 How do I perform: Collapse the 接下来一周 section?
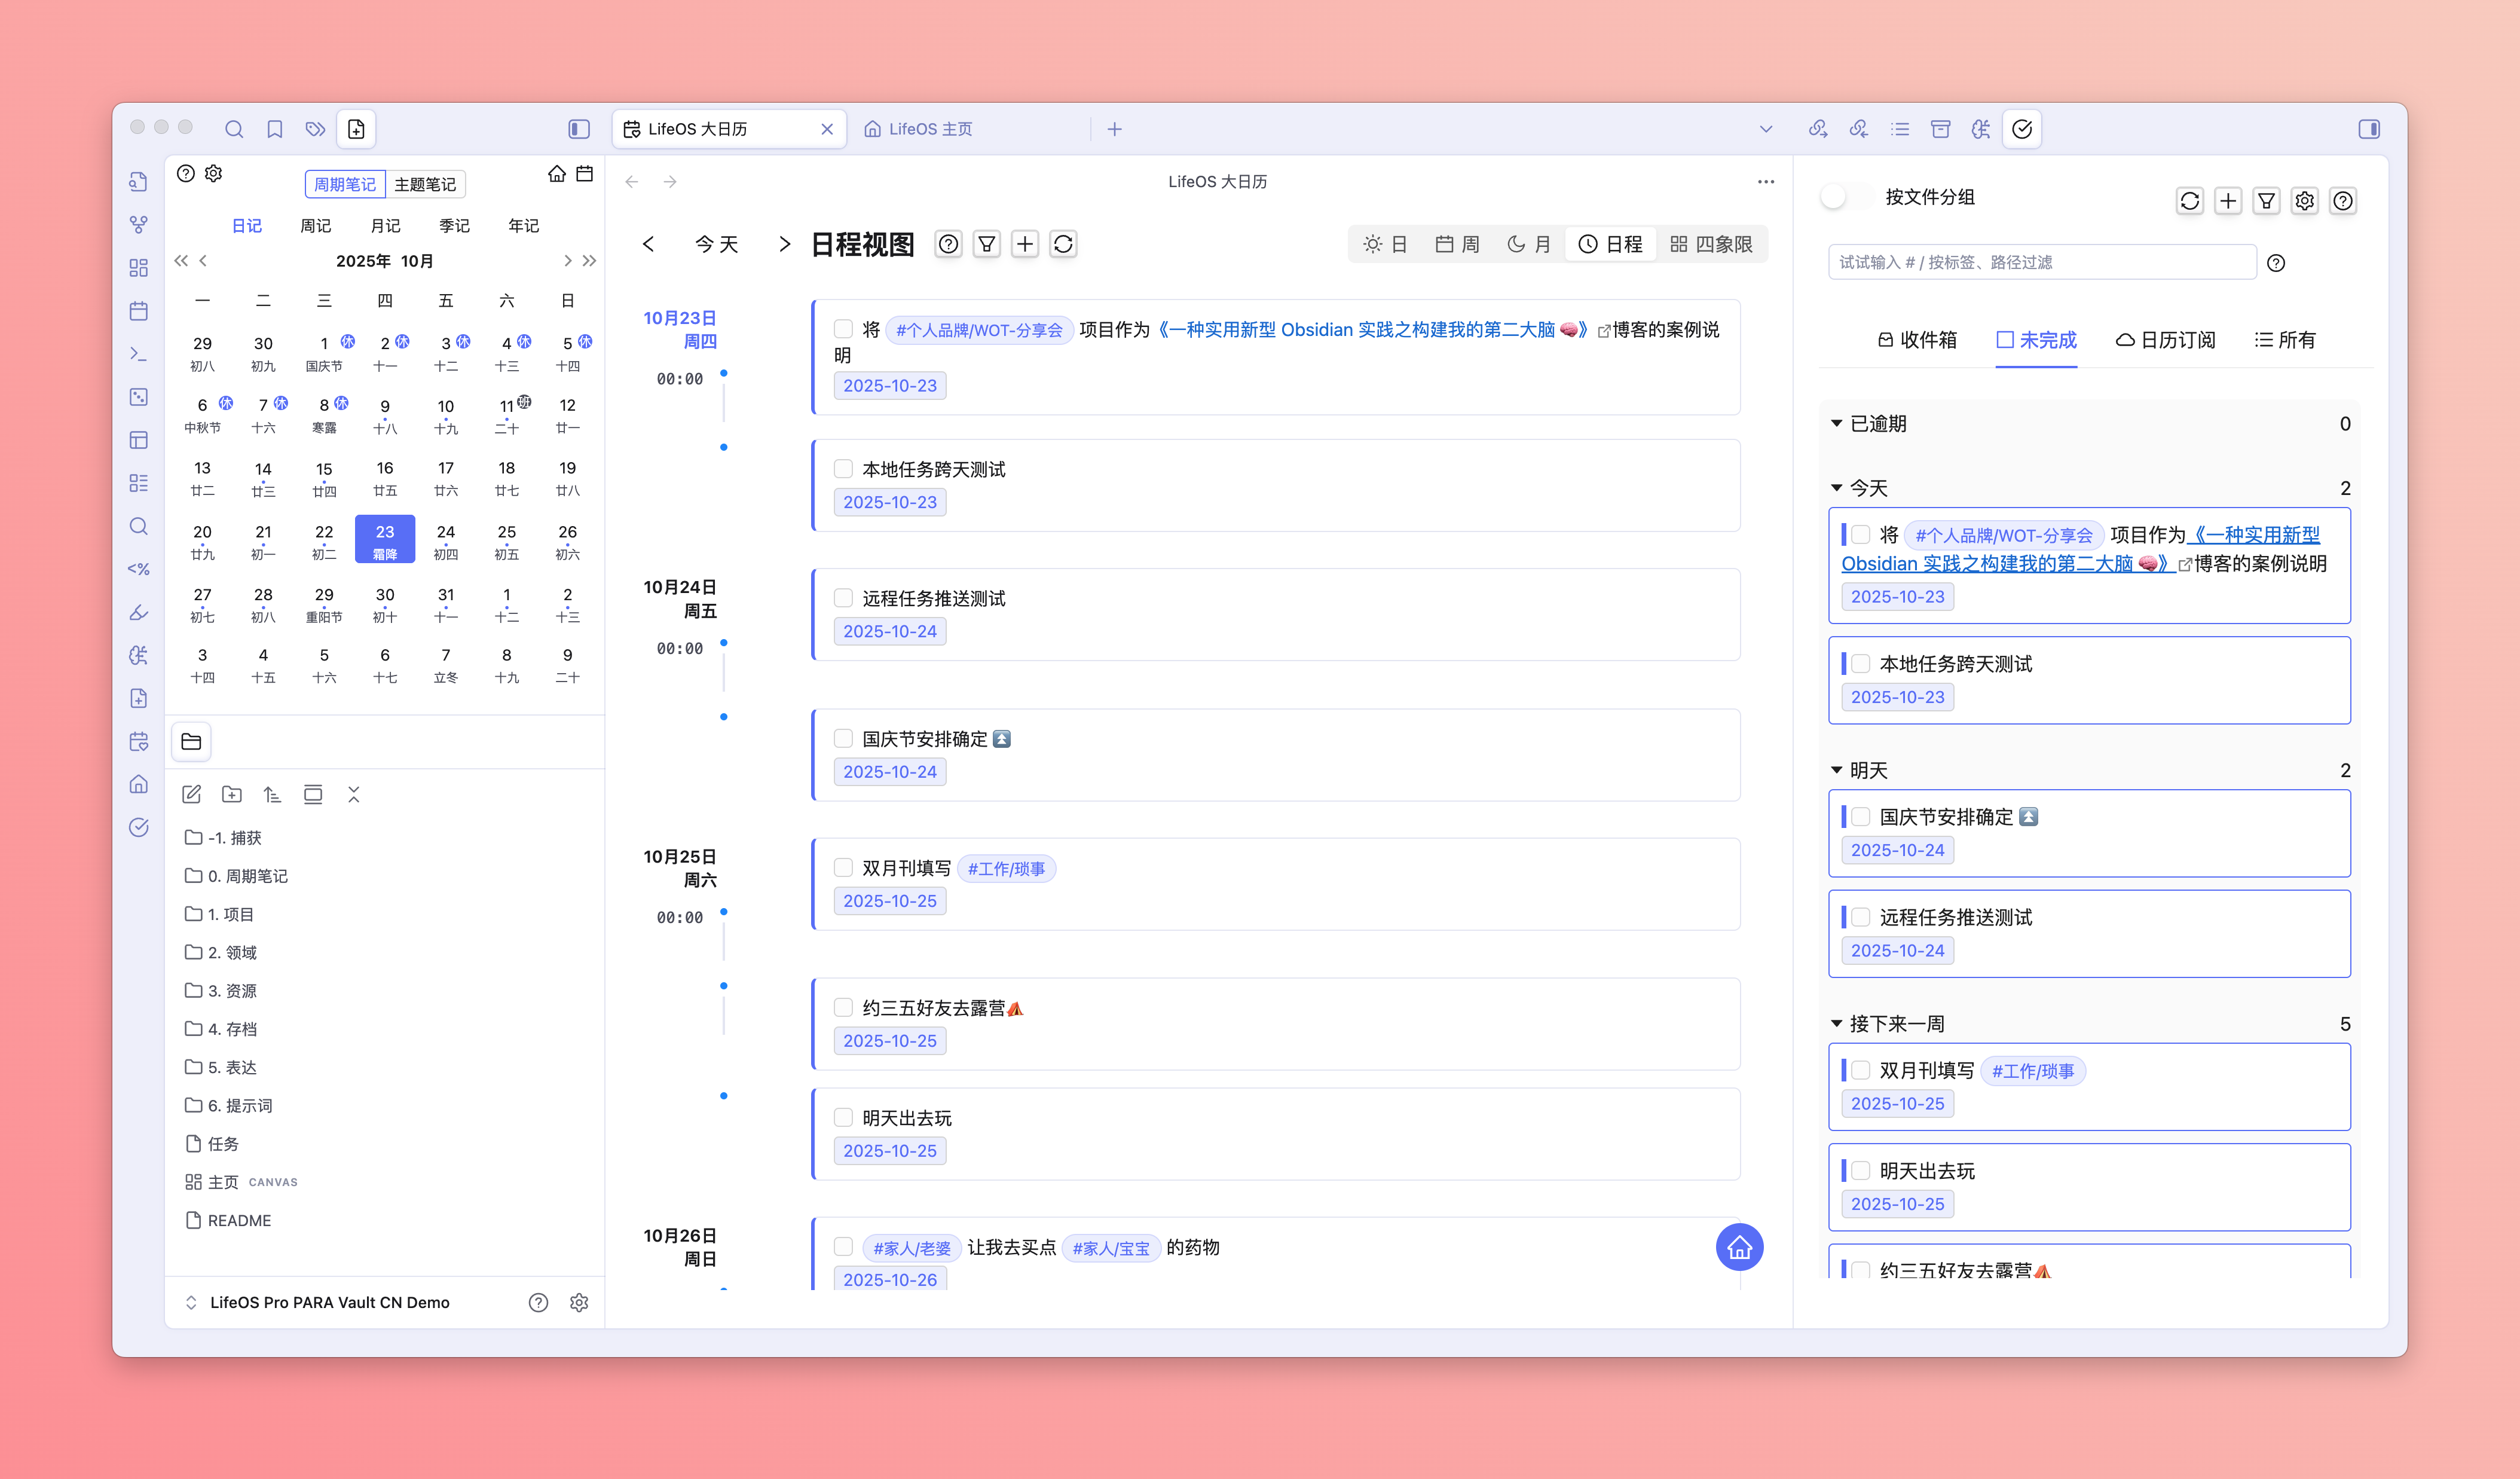click(1836, 1024)
